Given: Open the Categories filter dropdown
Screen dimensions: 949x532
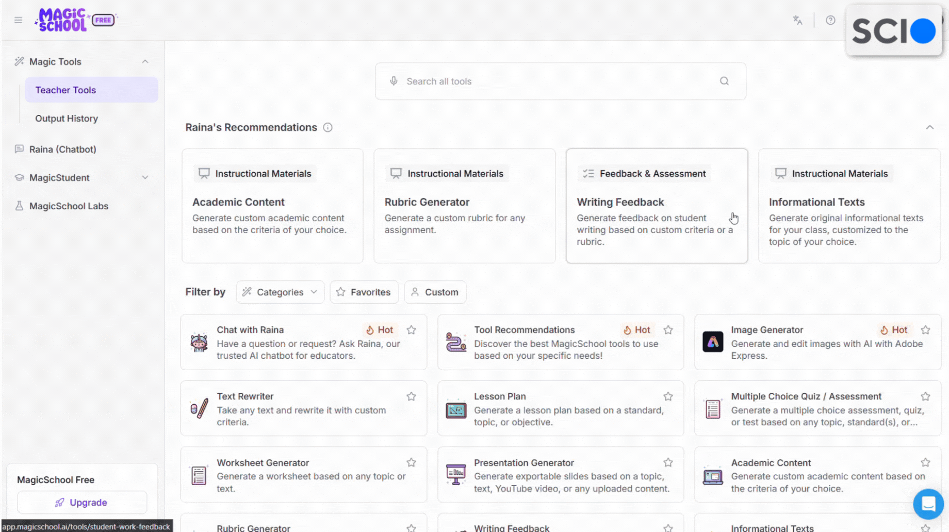Looking at the screenshot, I should tap(280, 292).
